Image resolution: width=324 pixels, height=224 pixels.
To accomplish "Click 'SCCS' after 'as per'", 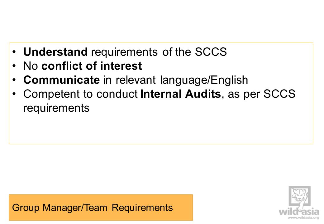I will coord(279,94).
